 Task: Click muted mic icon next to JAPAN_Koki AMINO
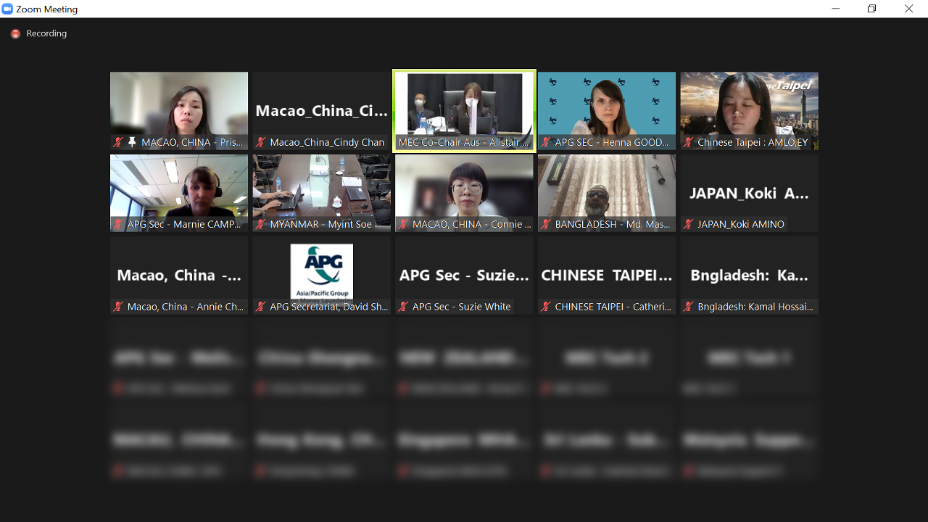[688, 225]
